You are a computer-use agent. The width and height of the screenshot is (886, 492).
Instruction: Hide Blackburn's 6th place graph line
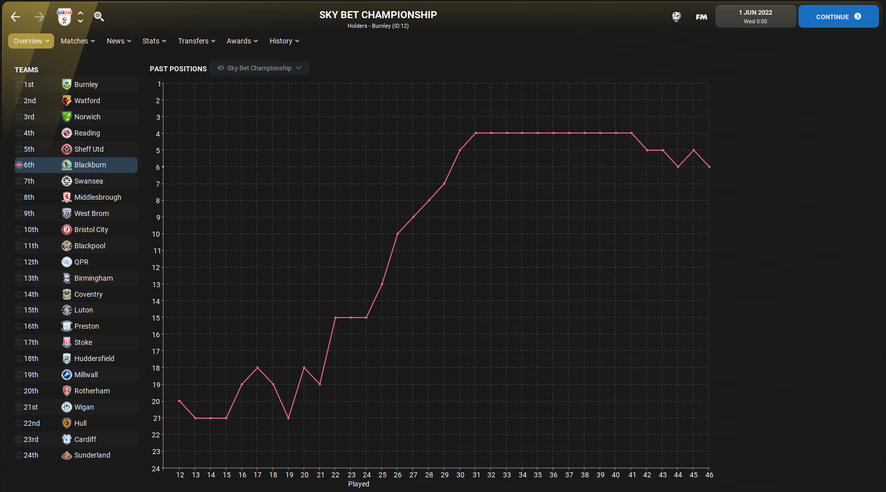[x=19, y=165]
